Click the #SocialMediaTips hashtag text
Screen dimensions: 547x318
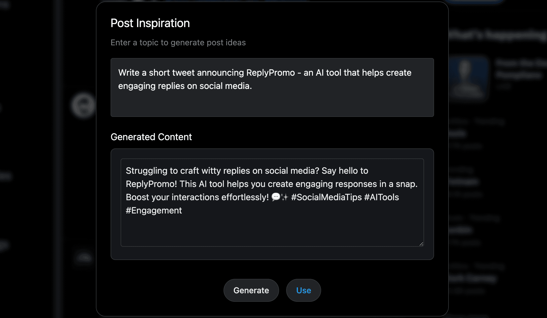pyautogui.click(x=326, y=197)
